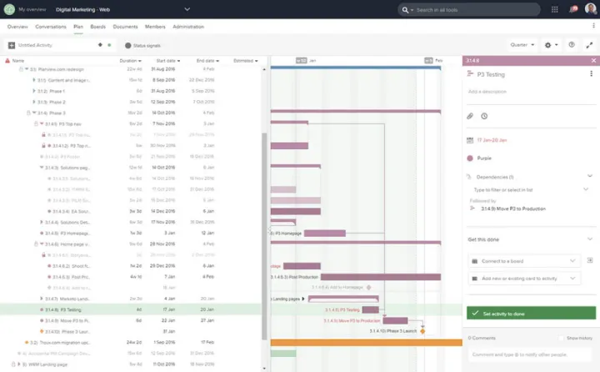The height and width of the screenshot is (372, 600).
Task: Toggle the Status signals switch
Action: [x=128, y=45]
